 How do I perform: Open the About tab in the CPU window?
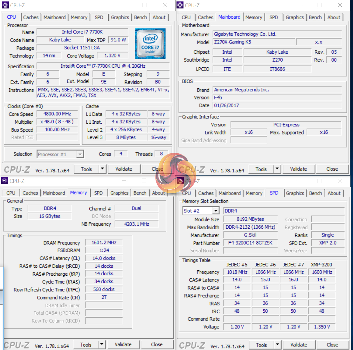coord(159,17)
